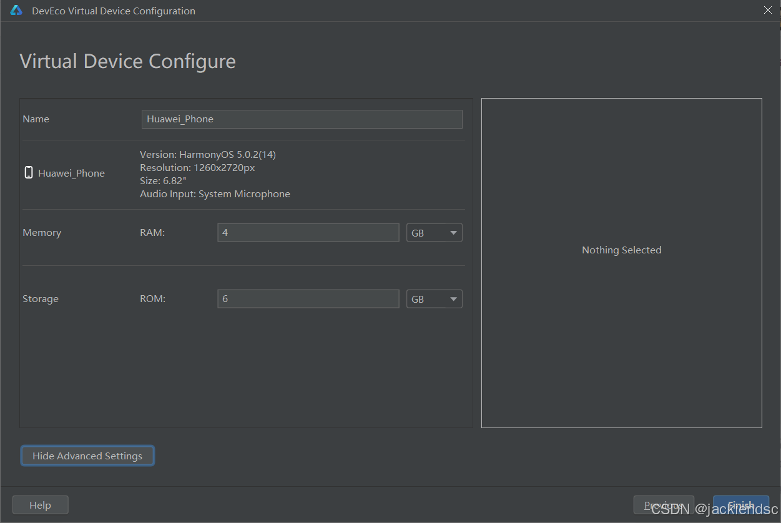The image size is (781, 523).
Task: Click the ROM: label
Action: 153,299
